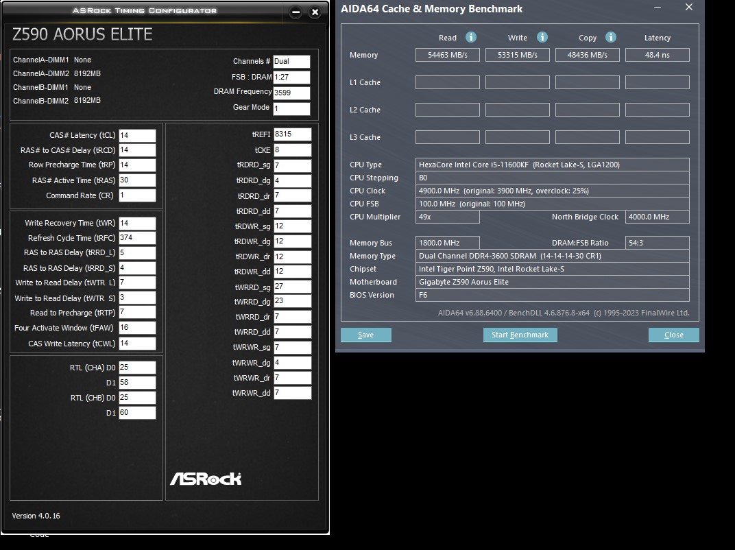Viewport: 735px width, 550px height.
Task: Click the RTL (CHA) D0 field
Action: (x=137, y=368)
